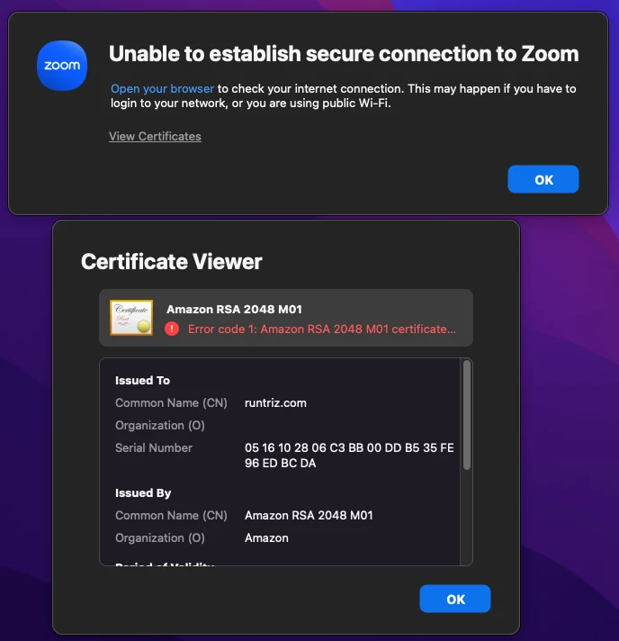Select the Amazon RSA 2048 M01 certificate row
This screenshot has width=619, height=641.
point(286,318)
